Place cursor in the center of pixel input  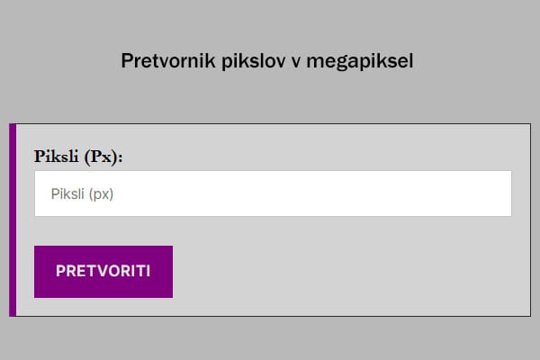click(273, 193)
